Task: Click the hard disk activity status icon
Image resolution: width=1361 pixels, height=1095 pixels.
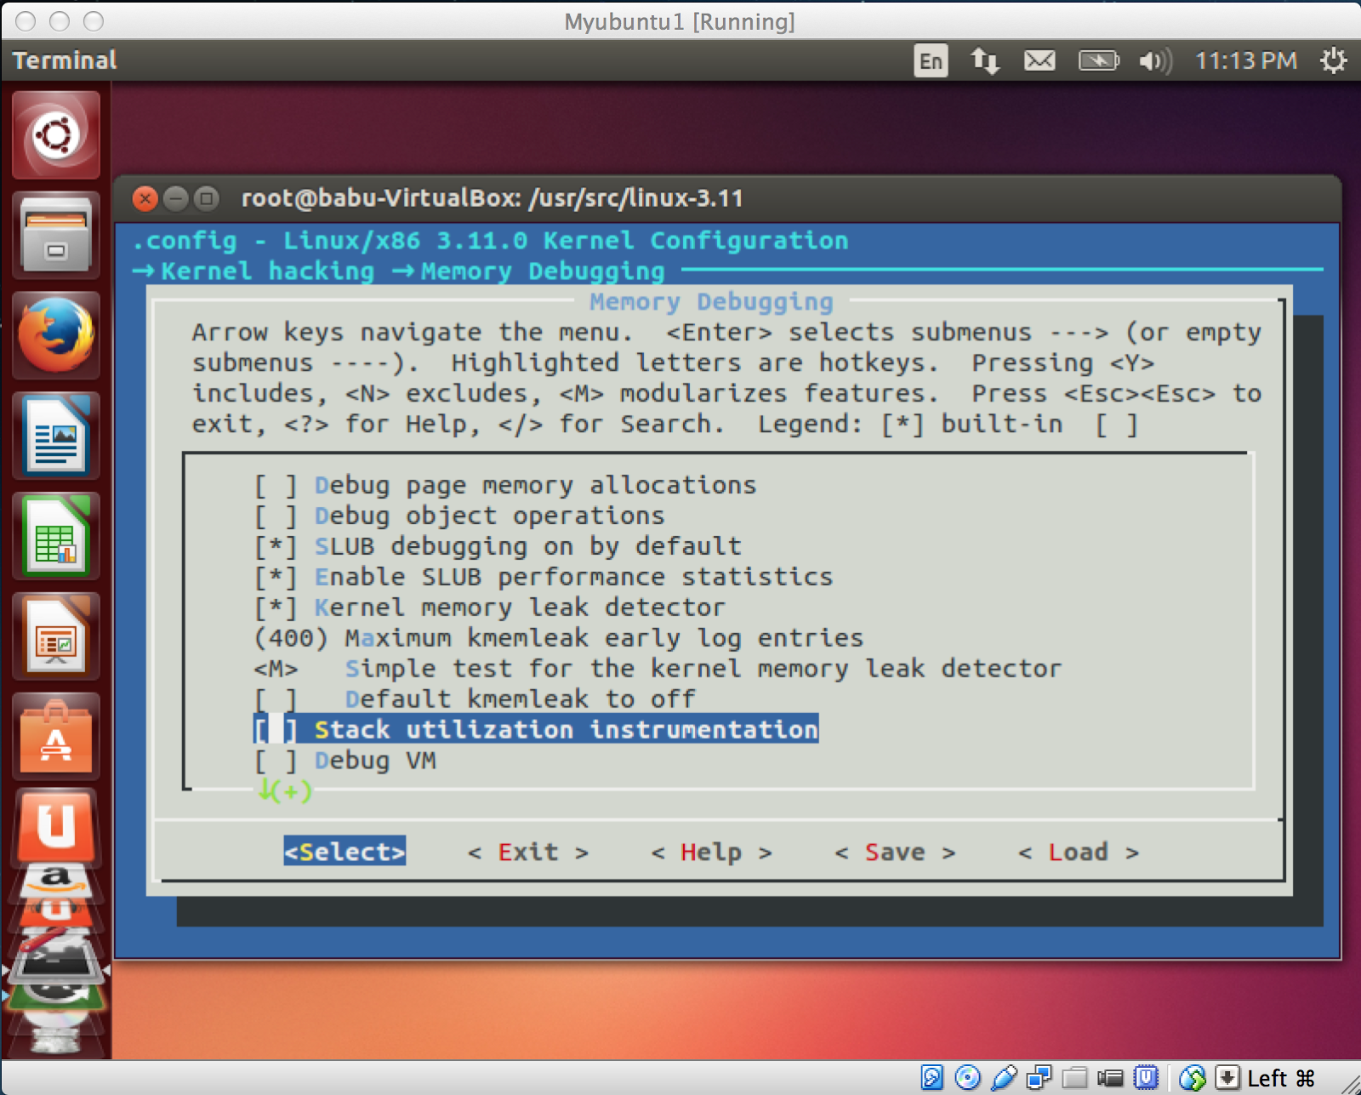Action: click(931, 1079)
